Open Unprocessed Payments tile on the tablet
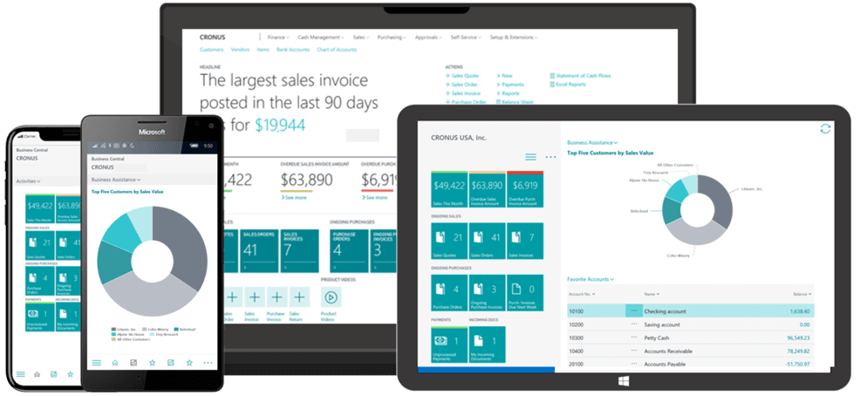Image resolution: width=860 pixels, height=396 pixels. coord(449,345)
